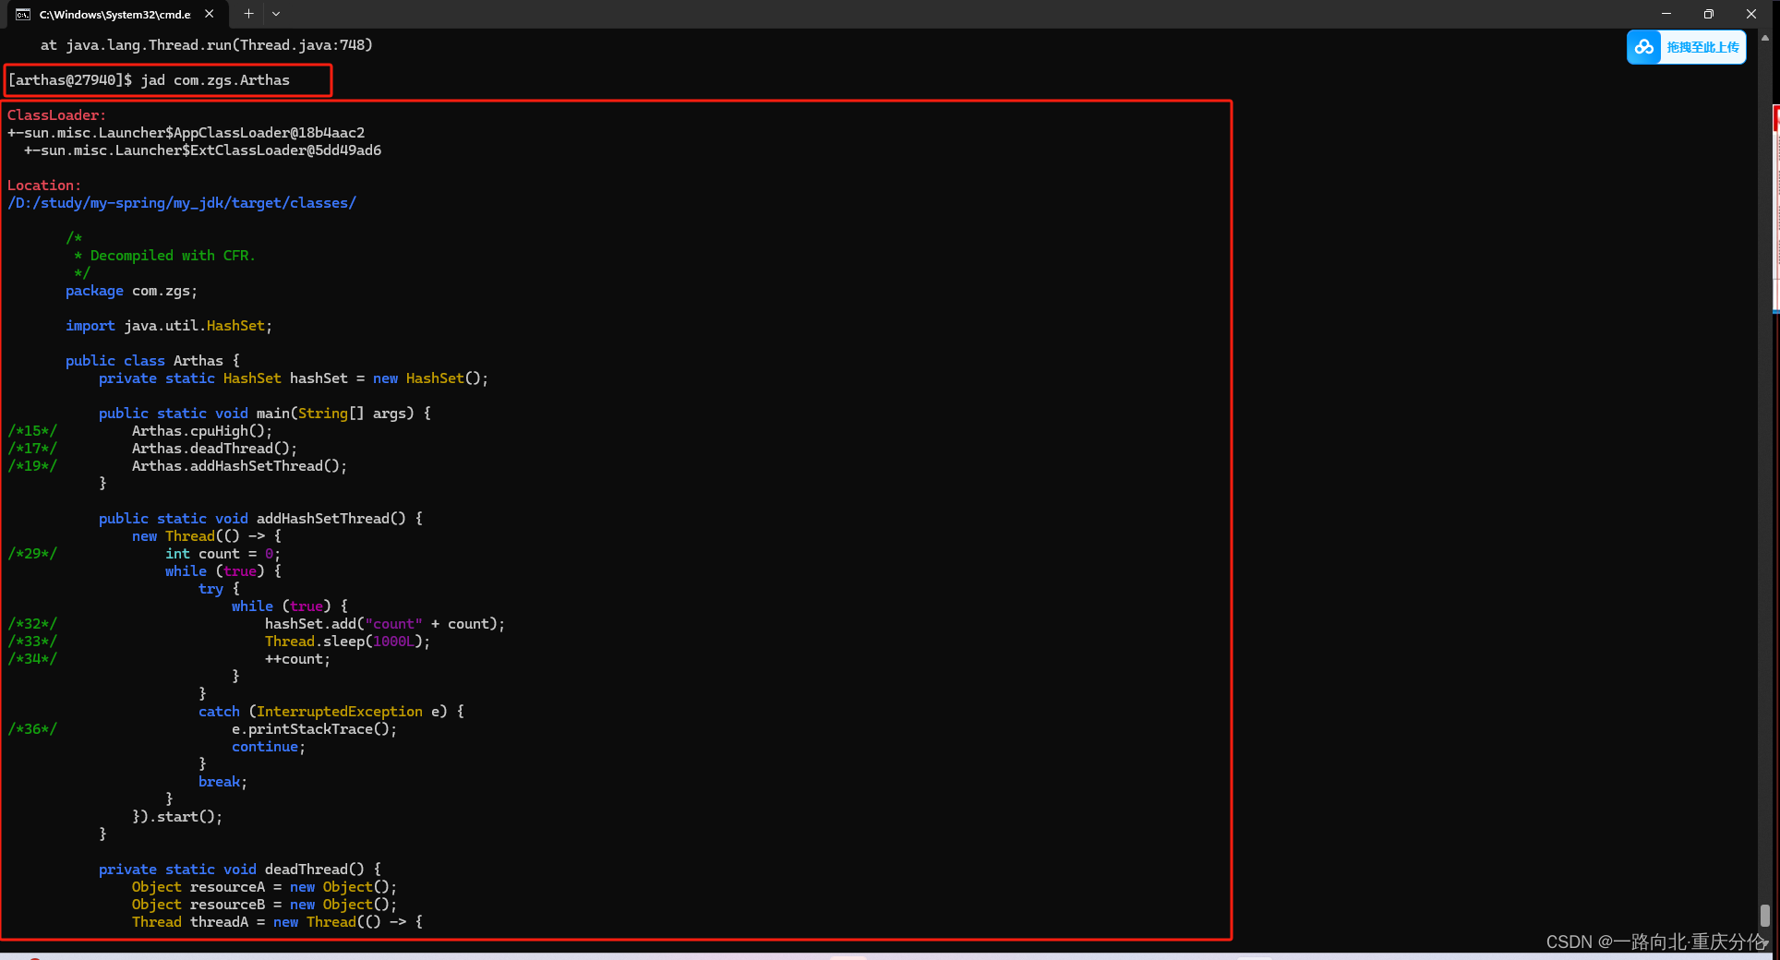Click the 'import java.util.HashSet;' line
The width and height of the screenshot is (1780, 960).
169,326
